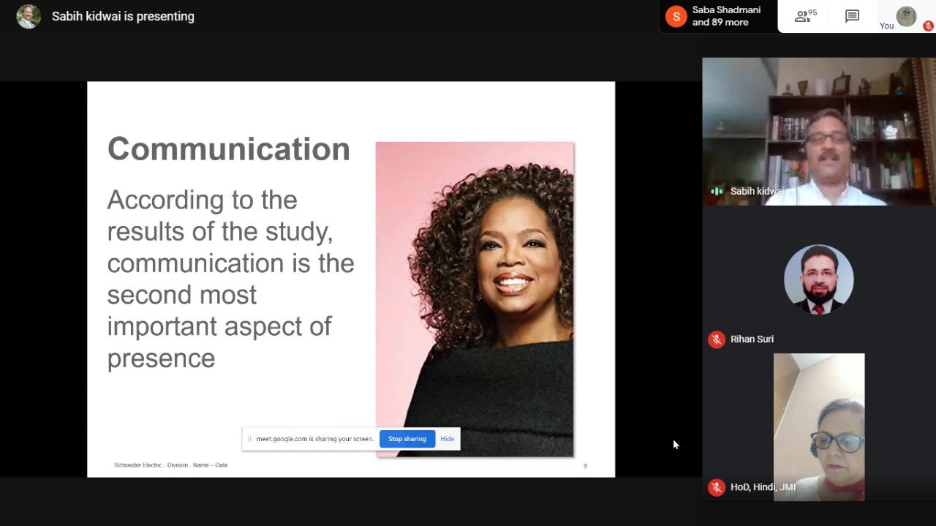Click the speaking indicator on Sabih kidwai's tile
936x526 pixels.
(x=717, y=191)
